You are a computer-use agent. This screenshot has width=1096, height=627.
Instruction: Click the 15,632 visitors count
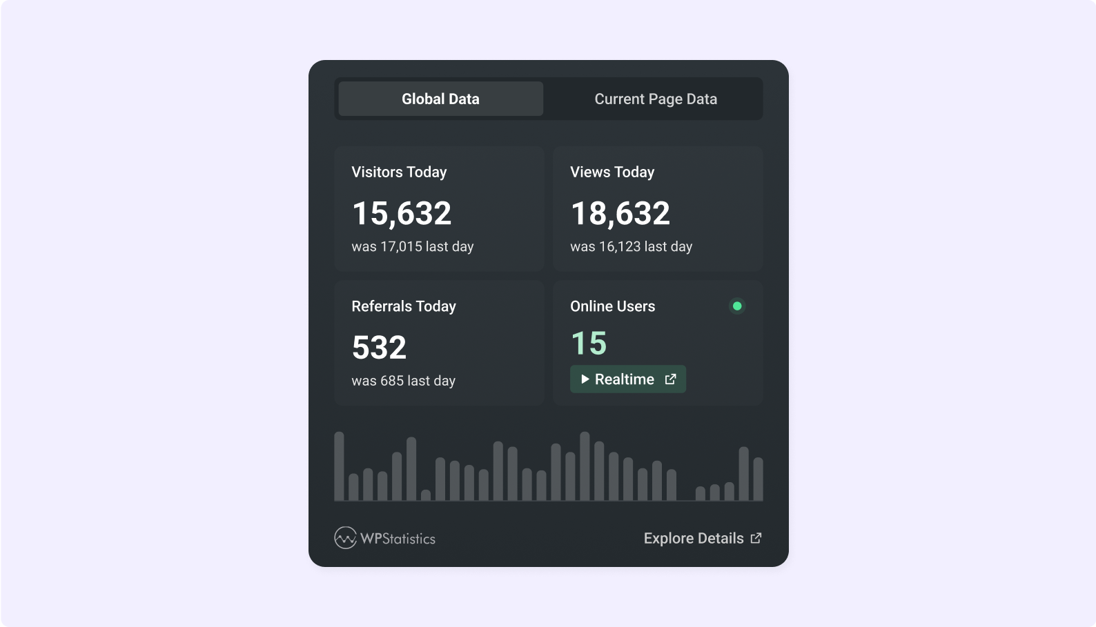coord(402,213)
